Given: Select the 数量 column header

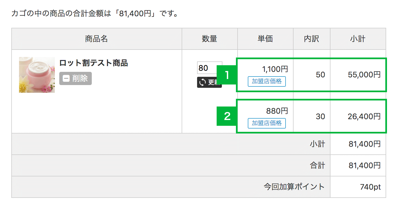Looking at the screenshot, I should [x=209, y=39].
